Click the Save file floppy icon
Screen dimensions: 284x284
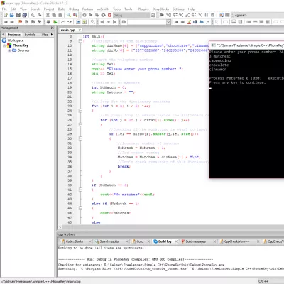(18, 15)
